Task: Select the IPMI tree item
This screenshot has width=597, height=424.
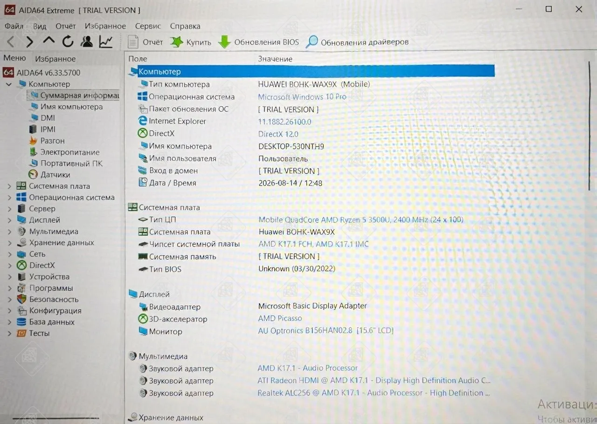Action: (x=42, y=129)
